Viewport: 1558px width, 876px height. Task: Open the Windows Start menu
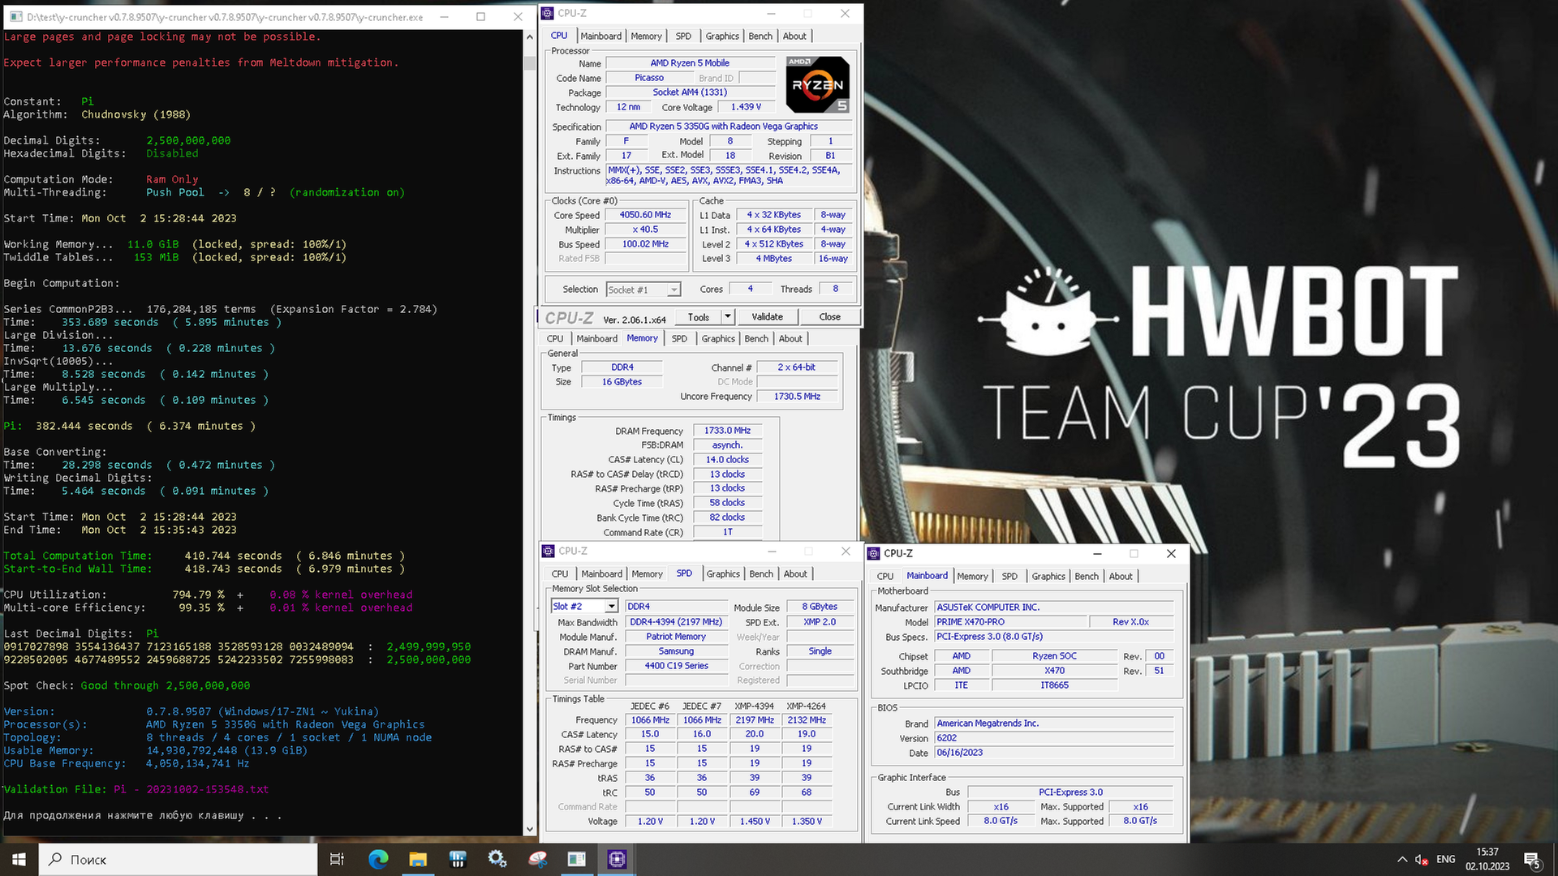(19, 859)
